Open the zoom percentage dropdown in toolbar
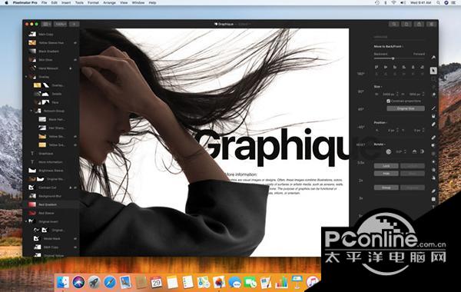Viewport: 461px width, 292px height. coord(61,24)
